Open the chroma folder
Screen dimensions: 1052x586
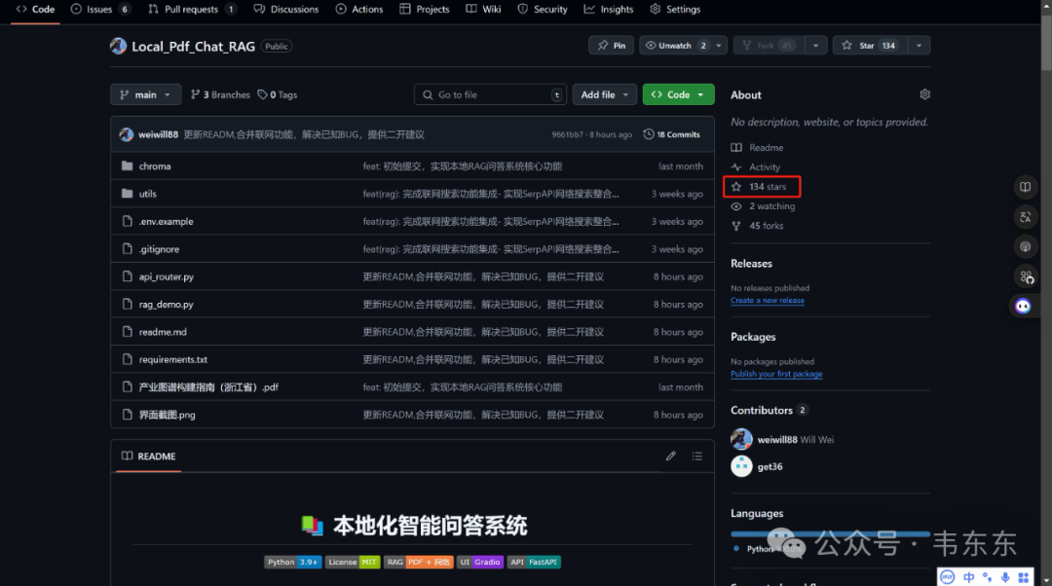tap(155, 166)
